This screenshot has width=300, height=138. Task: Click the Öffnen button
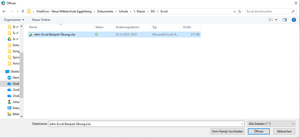(259, 131)
